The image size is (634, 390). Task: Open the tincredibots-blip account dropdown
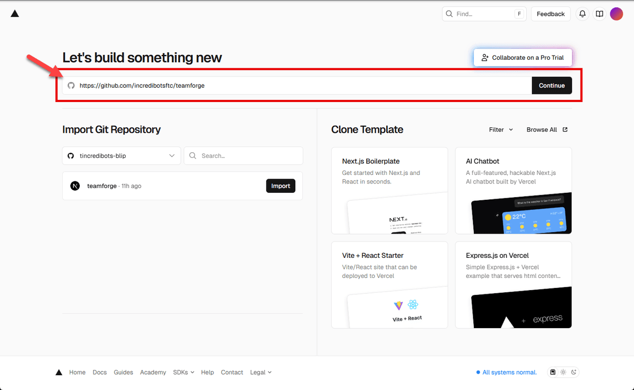121,155
